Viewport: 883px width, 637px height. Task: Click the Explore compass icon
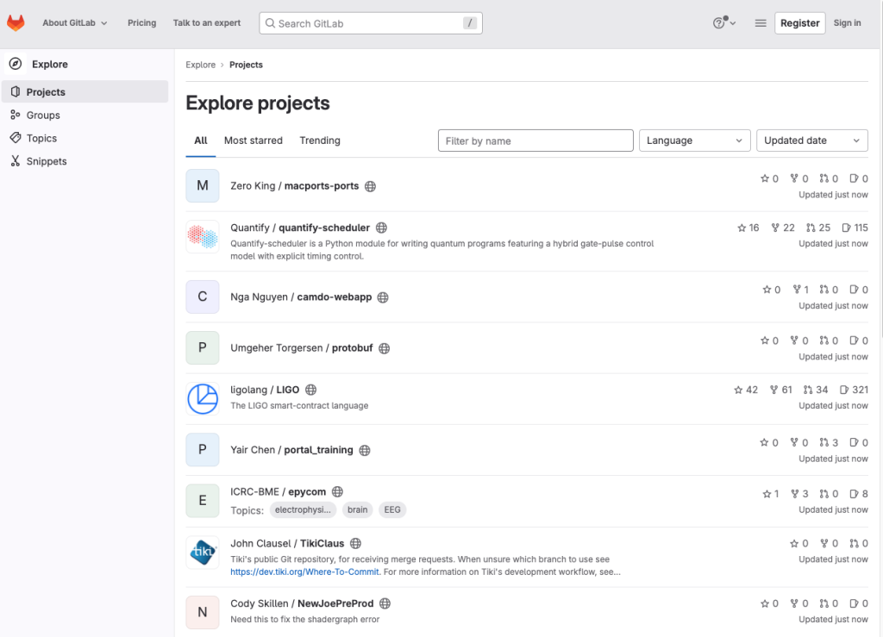(x=16, y=64)
